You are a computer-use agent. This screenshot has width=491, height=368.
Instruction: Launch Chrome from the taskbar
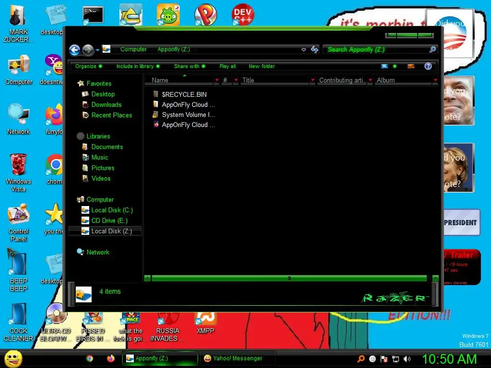tap(90, 358)
